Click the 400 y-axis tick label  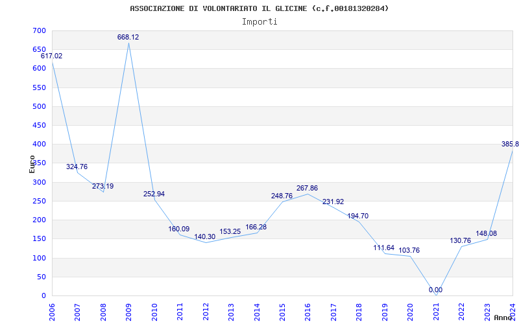39,144
